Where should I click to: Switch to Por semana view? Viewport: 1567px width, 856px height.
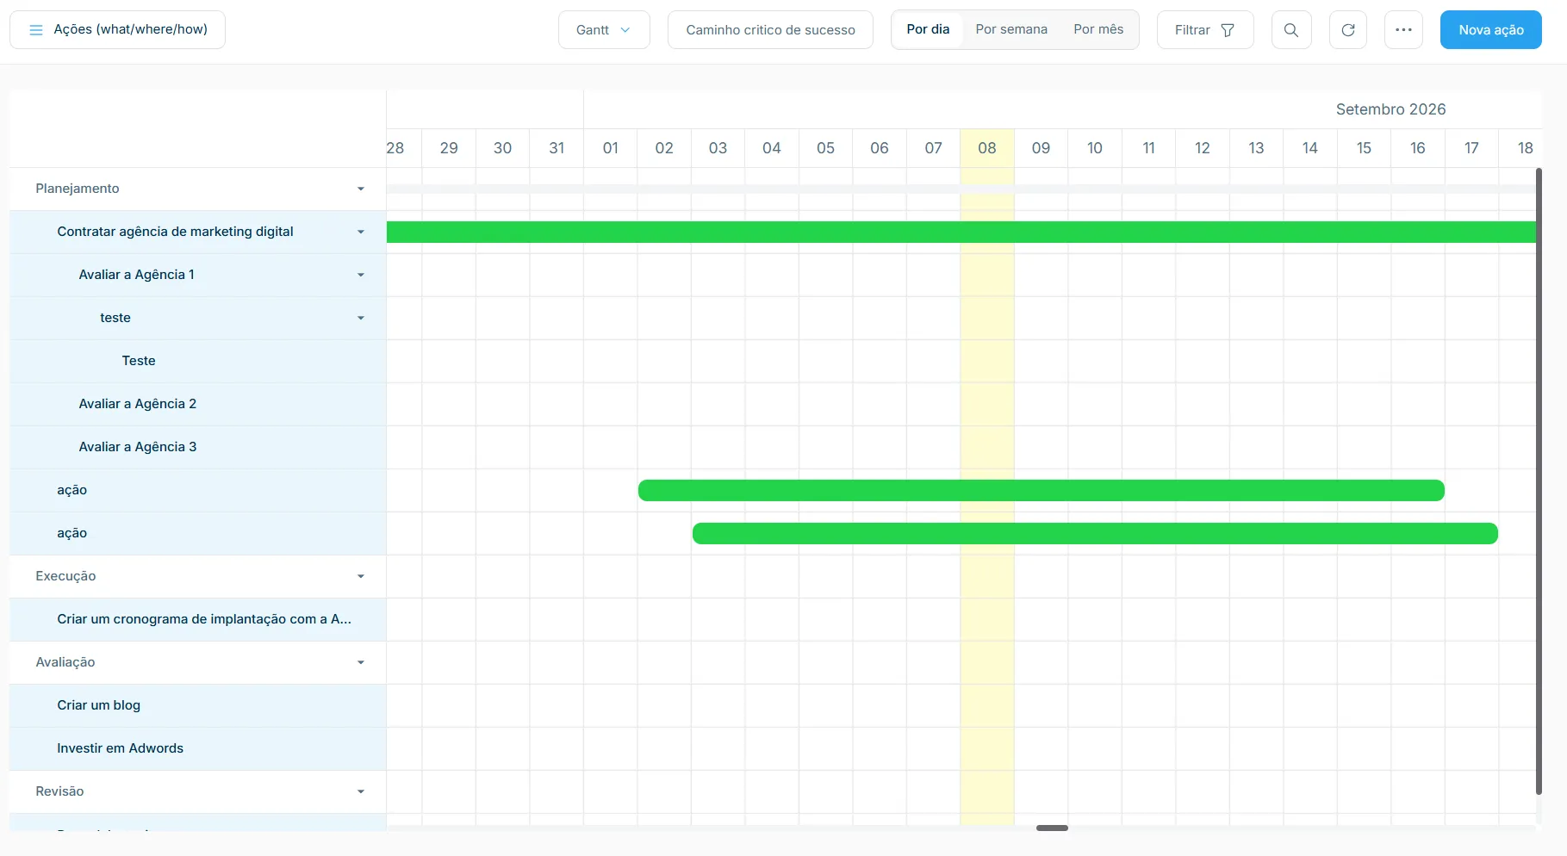(x=1011, y=29)
